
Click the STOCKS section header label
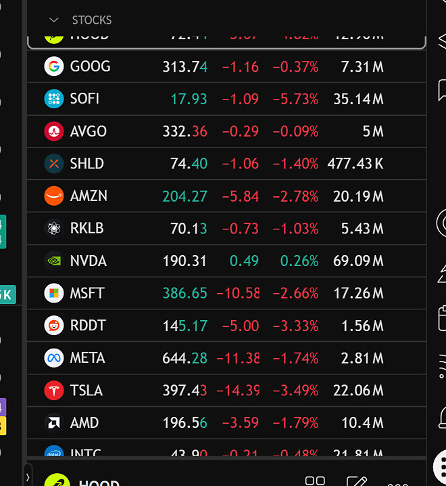click(x=92, y=20)
